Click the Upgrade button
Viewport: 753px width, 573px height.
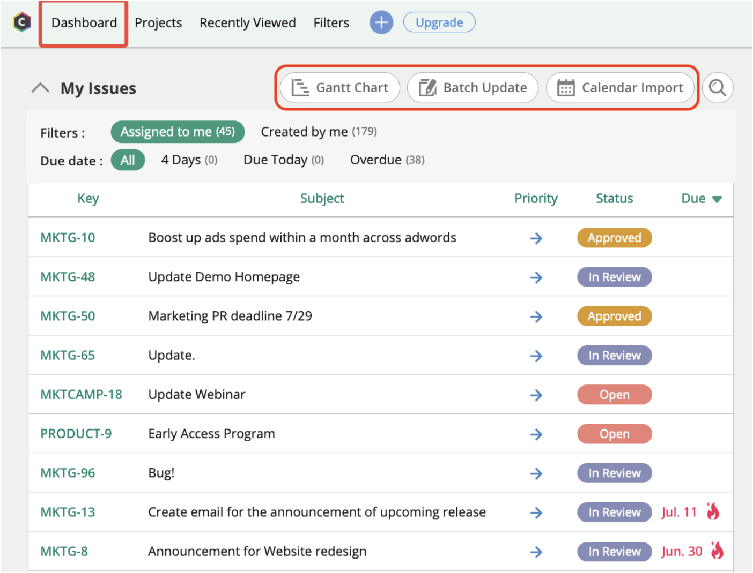(439, 22)
